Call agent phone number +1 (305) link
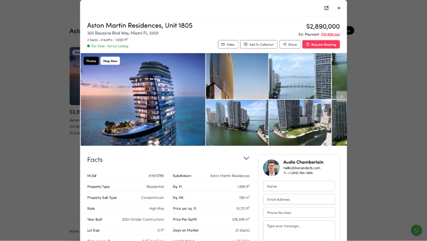 [299, 173]
